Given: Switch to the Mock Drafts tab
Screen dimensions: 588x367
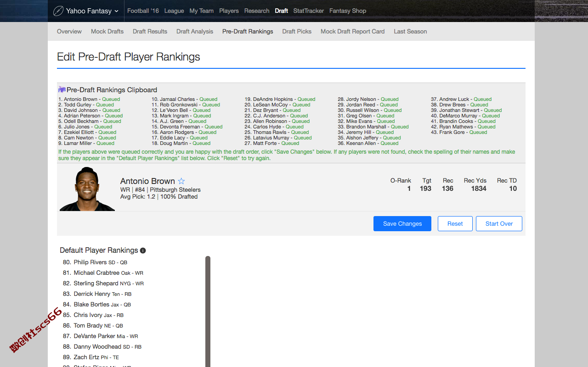Looking at the screenshot, I should pos(107,32).
